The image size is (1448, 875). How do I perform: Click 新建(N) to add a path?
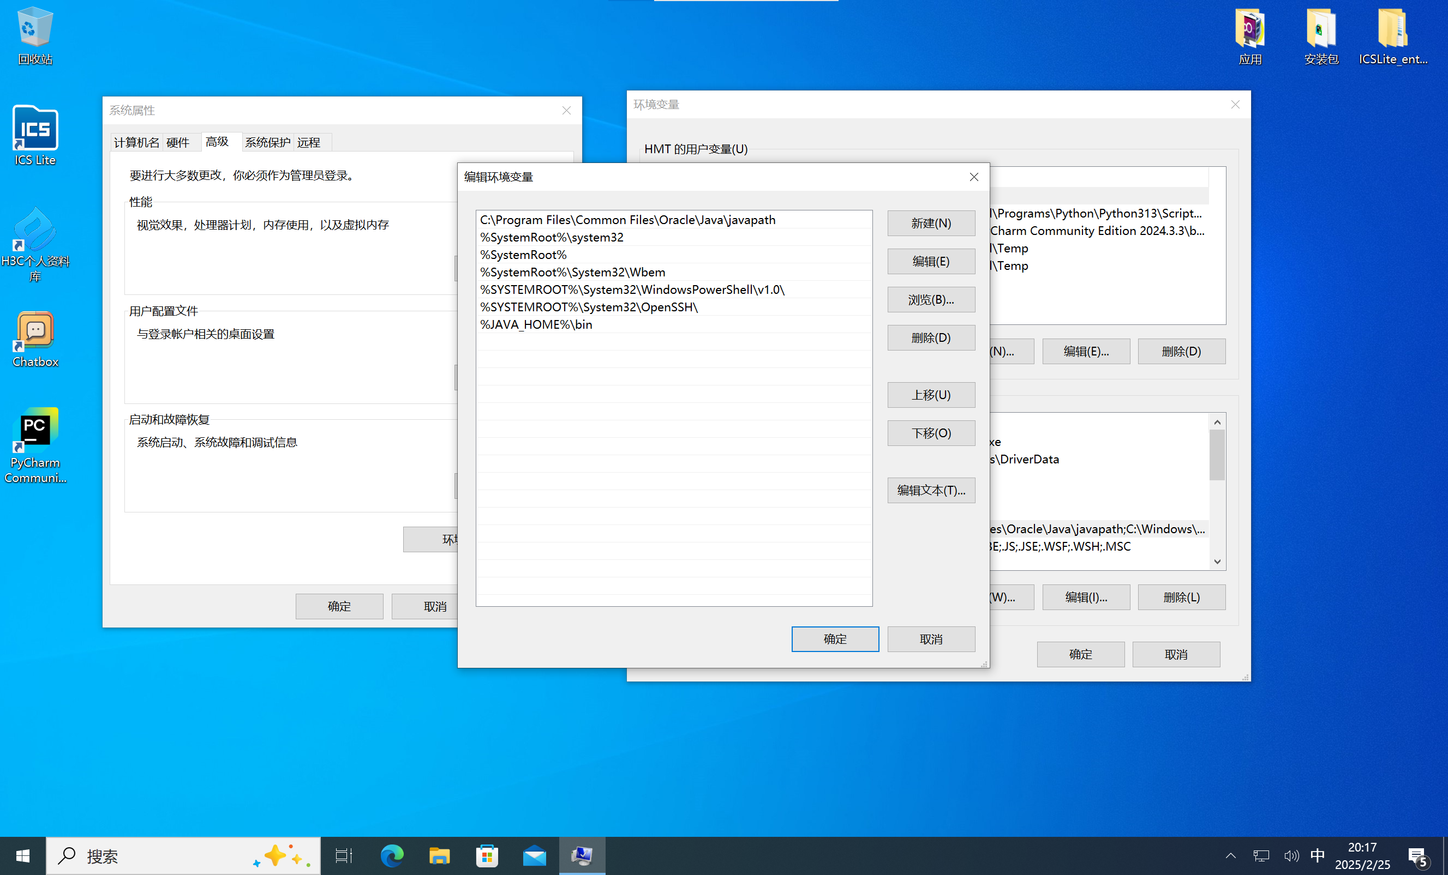[931, 223]
